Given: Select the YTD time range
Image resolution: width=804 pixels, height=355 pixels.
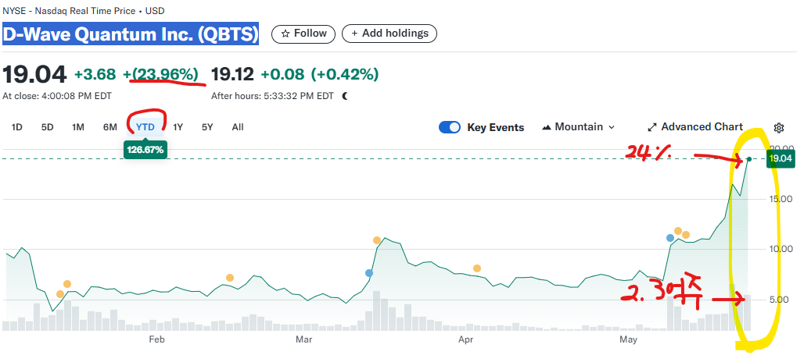Looking at the screenshot, I should pos(145,127).
